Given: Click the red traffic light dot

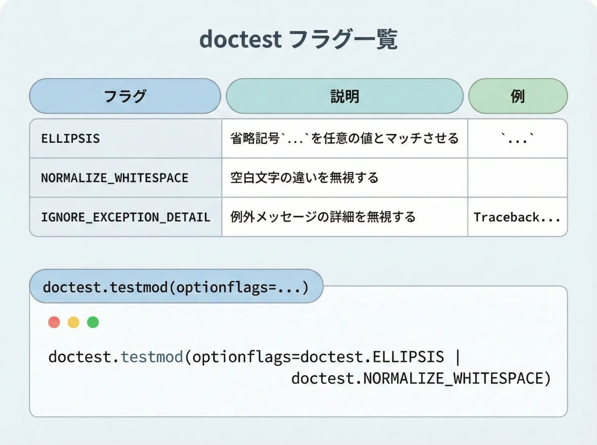Looking at the screenshot, I should click(x=54, y=322).
